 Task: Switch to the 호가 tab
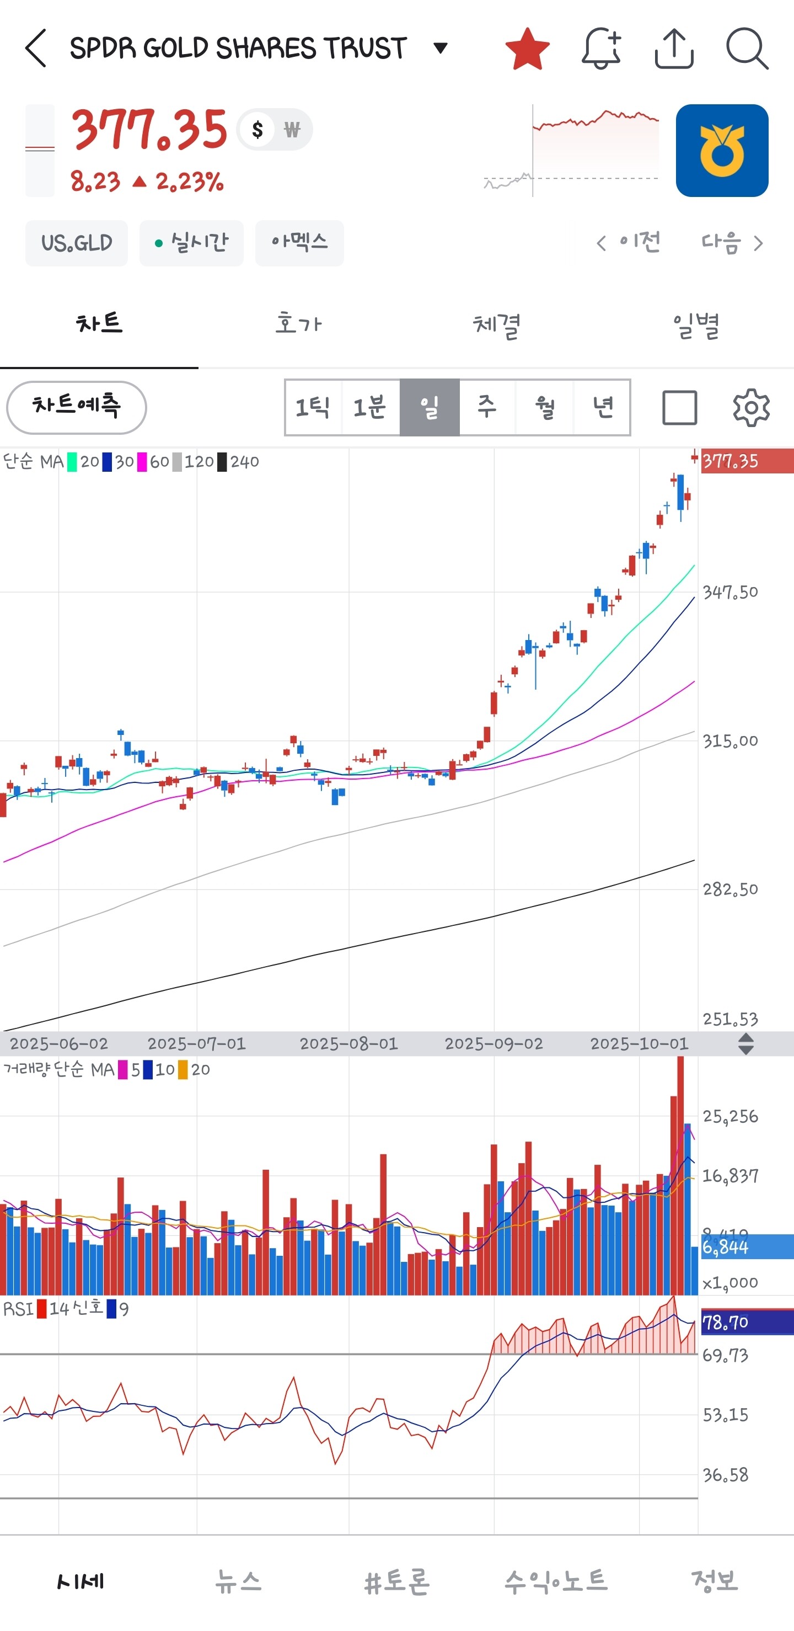[x=298, y=324]
